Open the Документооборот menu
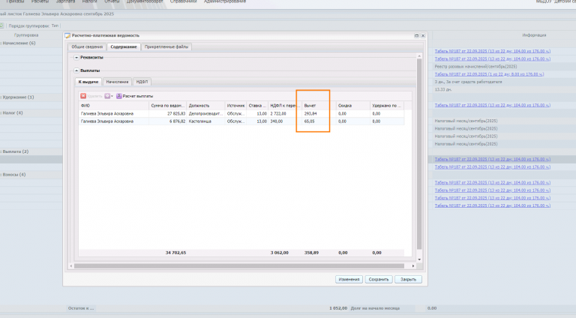This screenshot has height=318, width=576. [x=145, y=1]
